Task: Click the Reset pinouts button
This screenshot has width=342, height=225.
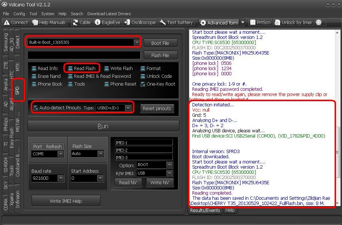Action: point(157,108)
